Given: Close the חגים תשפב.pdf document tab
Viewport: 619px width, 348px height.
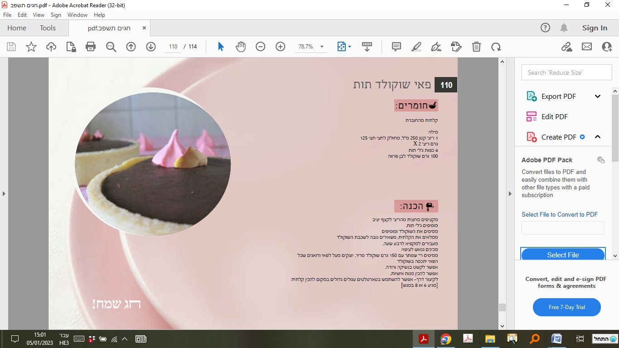Looking at the screenshot, I should [145, 28].
